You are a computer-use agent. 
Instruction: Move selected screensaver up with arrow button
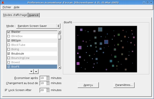[x=36, y=72]
